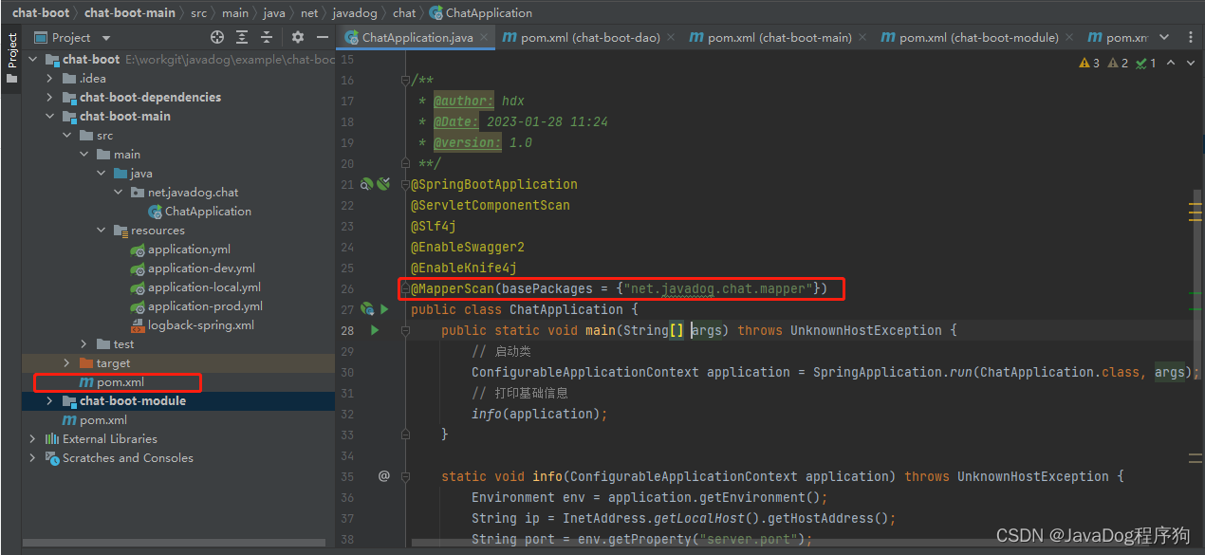Image resolution: width=1205 pixels, height=555 pixels.
Task: Click the Collapse All icon in Project panel
Action: click(x=269, y=37)
